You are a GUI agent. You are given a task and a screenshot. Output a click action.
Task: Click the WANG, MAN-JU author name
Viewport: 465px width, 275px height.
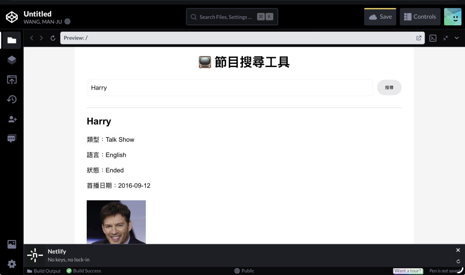click(x=43, y=22)
